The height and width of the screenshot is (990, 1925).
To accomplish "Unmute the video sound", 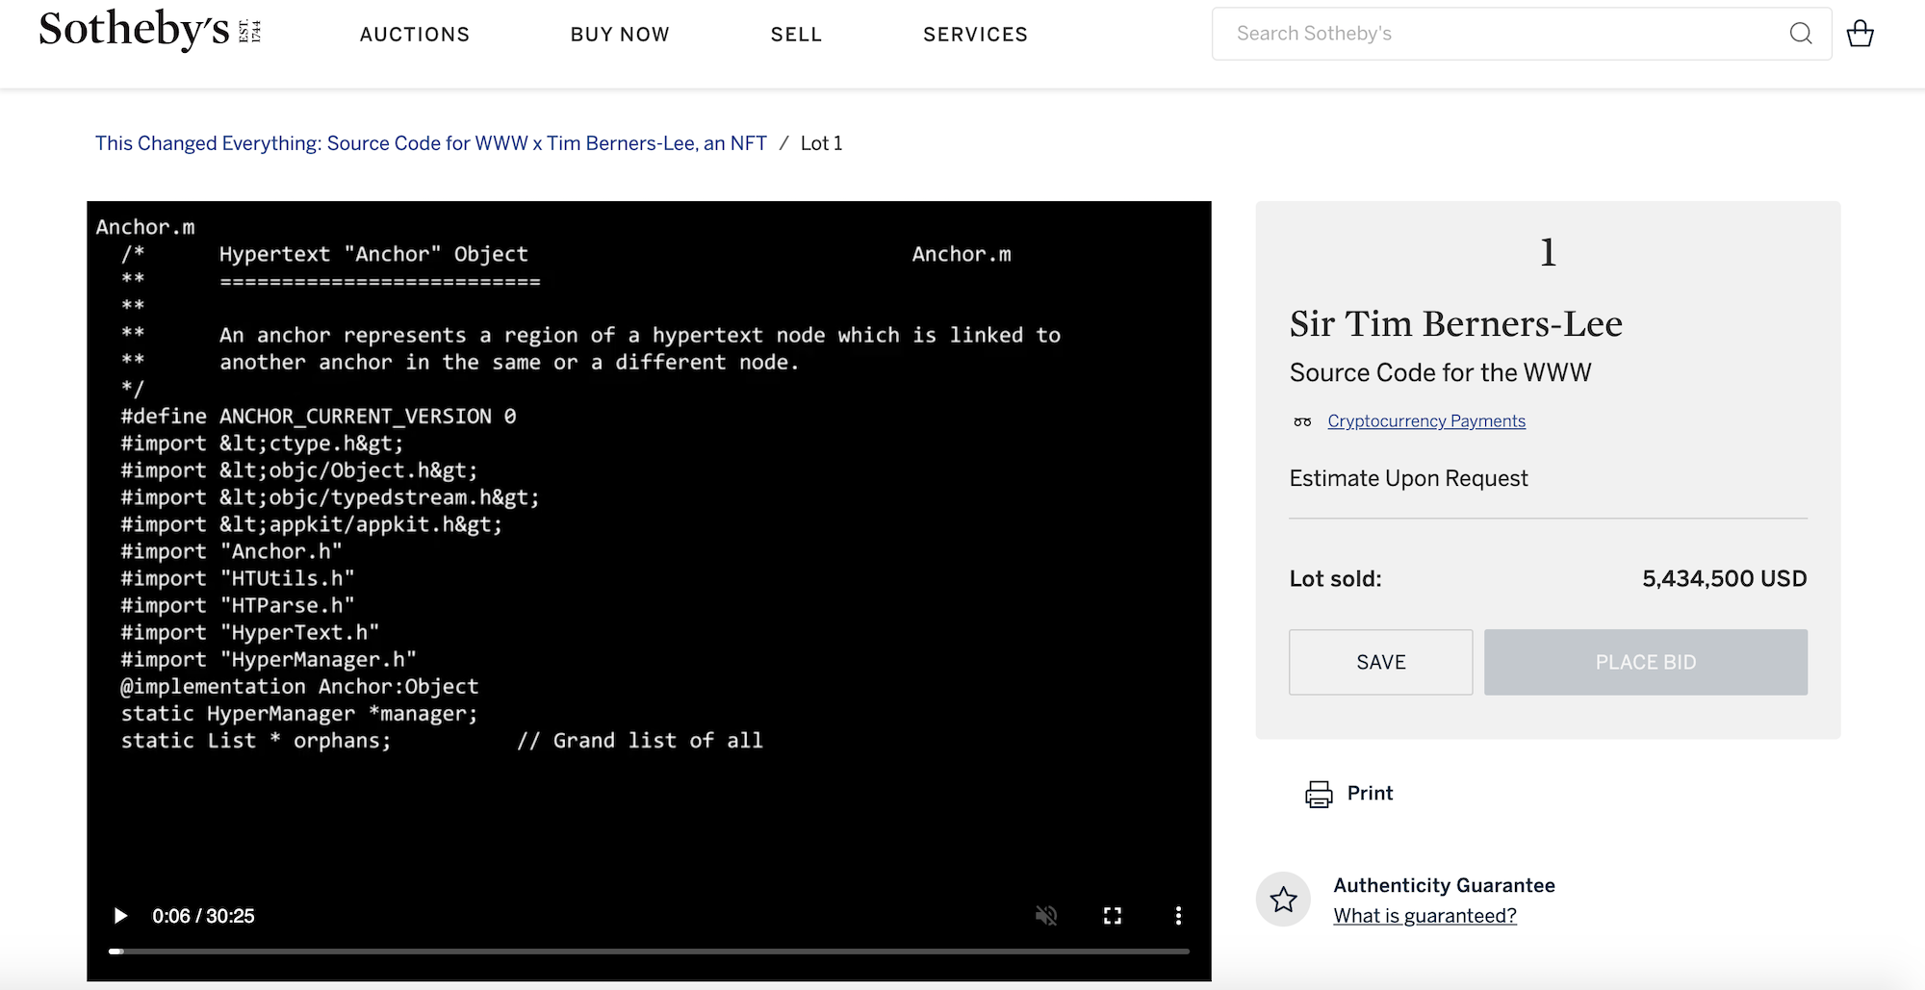I will (1046, 916).
